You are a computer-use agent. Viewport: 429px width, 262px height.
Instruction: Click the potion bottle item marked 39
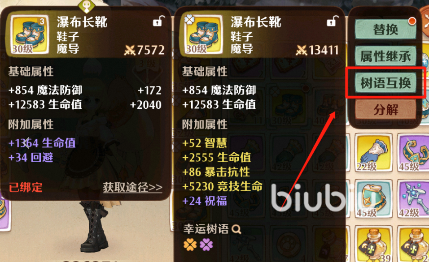click(373, 244)
